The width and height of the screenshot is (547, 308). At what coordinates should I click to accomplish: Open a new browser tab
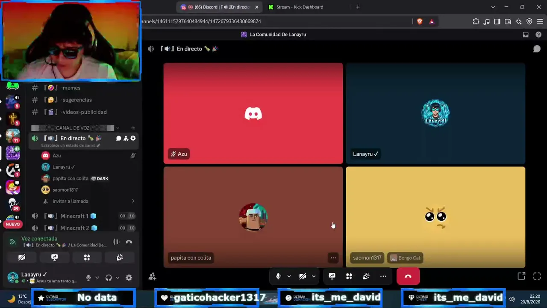click(x=358, y=7)
